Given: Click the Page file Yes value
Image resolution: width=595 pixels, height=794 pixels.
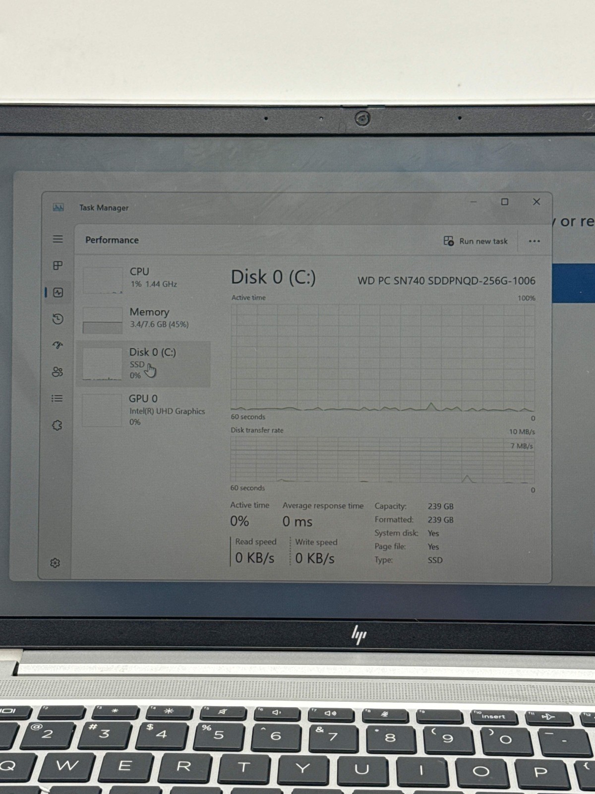Looking at the screenshot, I should pyautogui.click(x=433, y=547).
